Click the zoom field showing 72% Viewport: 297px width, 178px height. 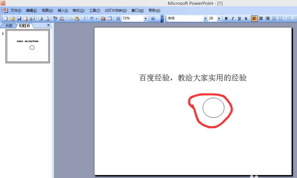tap(132, 19)
